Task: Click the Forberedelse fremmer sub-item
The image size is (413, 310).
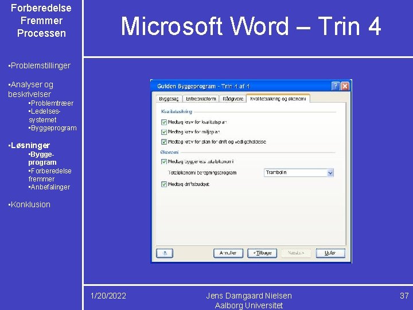Action: [50, 175]
